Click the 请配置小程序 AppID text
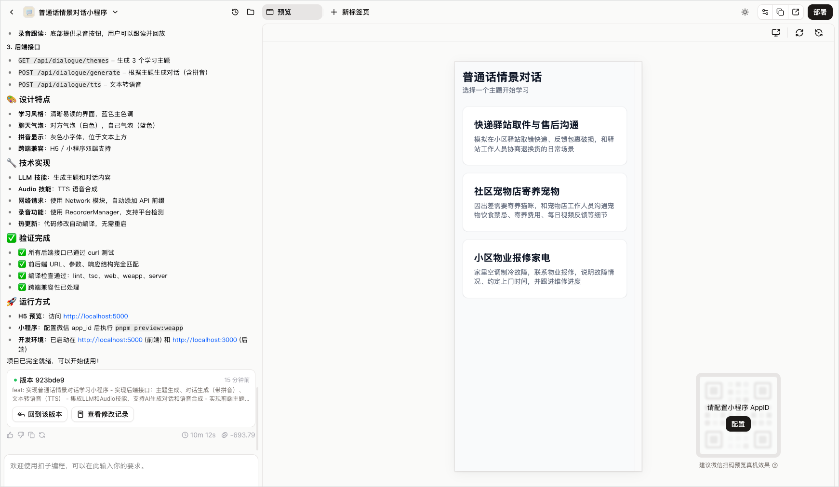839x487 pixels. click(x=738, y=408)
